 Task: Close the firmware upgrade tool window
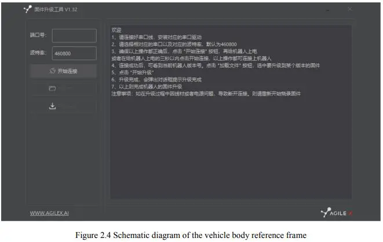[350, 9]
